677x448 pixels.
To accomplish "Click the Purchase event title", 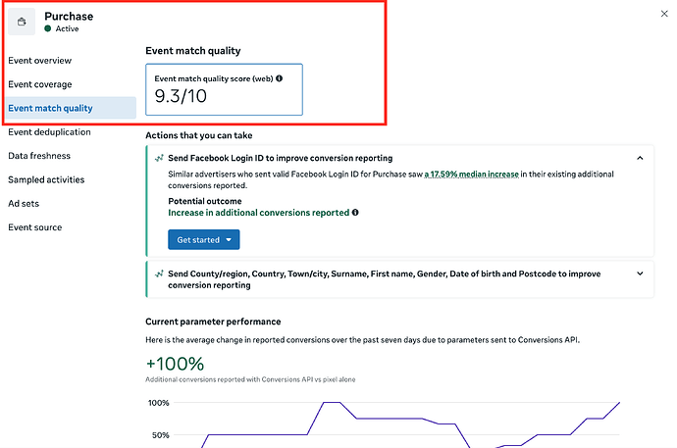I will 69,16.
